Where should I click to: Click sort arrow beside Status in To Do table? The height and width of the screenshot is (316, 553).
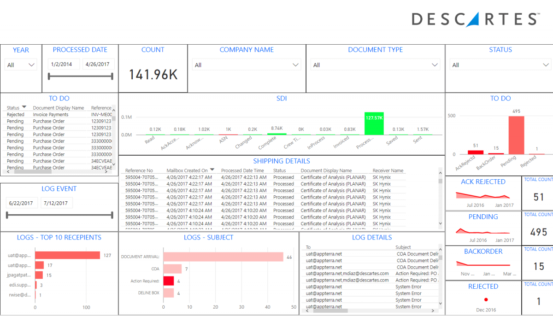tap(24, 107)
